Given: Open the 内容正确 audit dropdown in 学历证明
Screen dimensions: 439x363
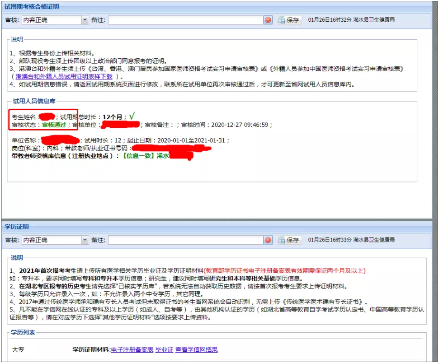Looking at the screenshot, I should click(x=54, y=240).
